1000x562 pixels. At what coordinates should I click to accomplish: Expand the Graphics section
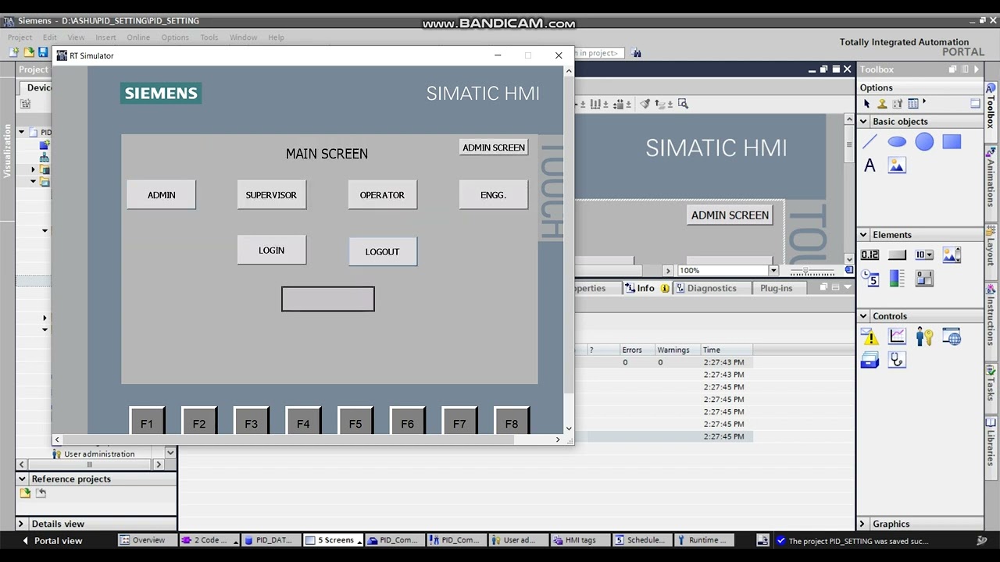pos(863,524)
